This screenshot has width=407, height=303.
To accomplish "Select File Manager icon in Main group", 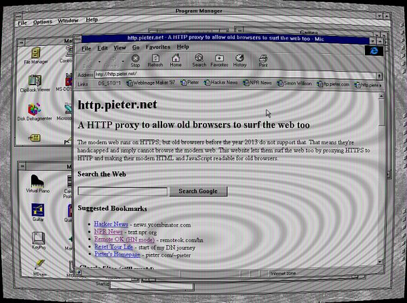I will tap(35, 55).
